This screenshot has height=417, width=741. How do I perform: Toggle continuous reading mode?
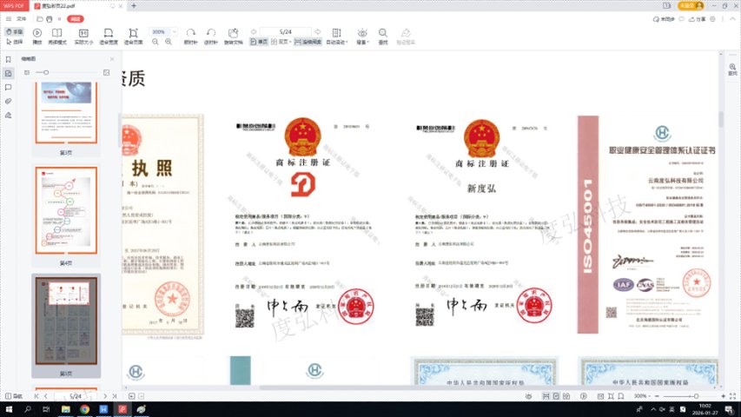308,42
